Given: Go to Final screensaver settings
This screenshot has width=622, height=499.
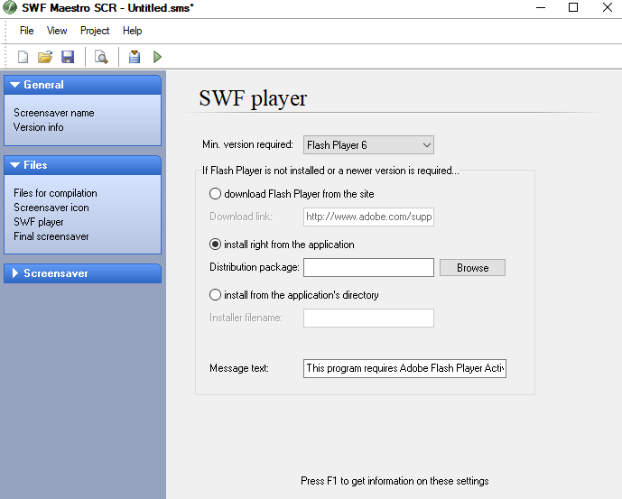Looking at the screenshot, I should [x=51, y=236].
